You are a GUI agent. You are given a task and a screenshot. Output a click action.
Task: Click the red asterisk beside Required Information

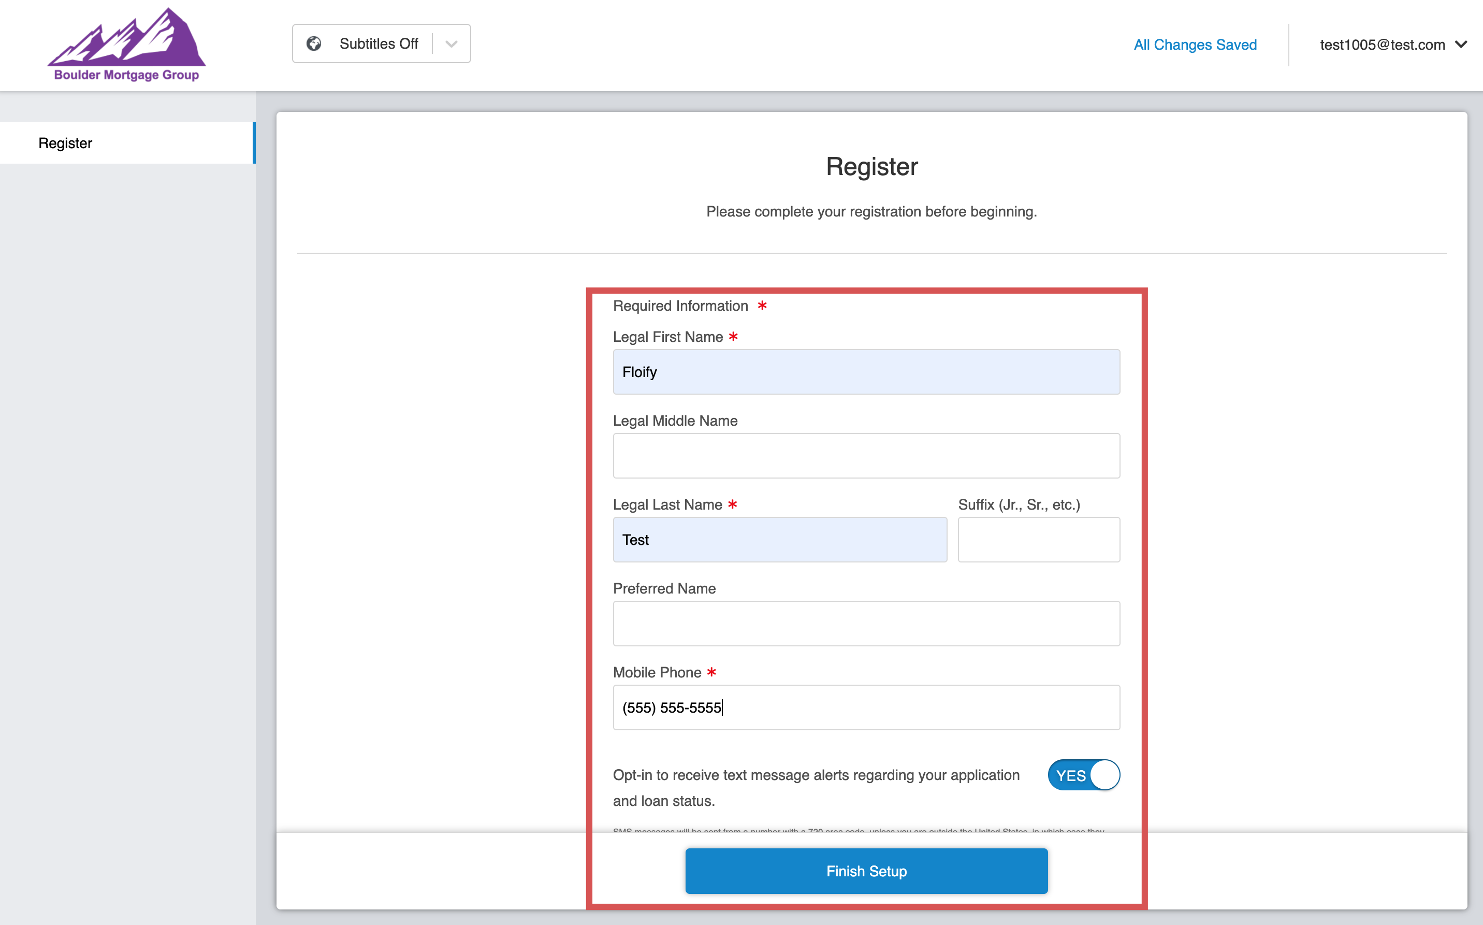point(762,305)
